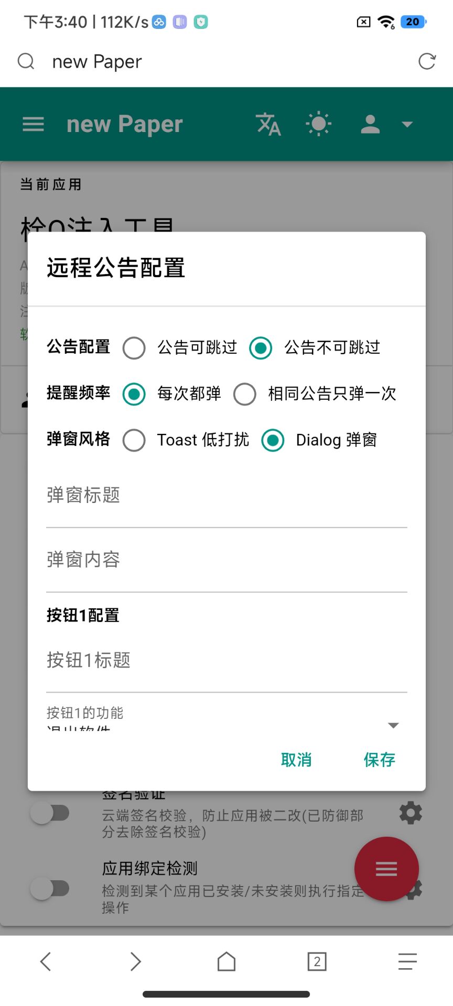Open the browser bottom menu
The width and height of the screenshot is (453, 1006).
pyautogui.click(x=407, y=961)
